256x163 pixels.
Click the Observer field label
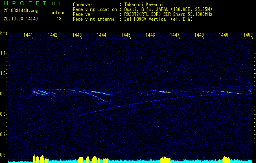click(83, 4)
